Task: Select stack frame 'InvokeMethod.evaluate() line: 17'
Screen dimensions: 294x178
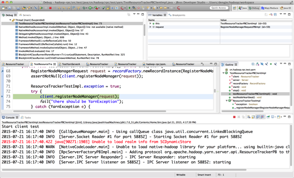Action: tap(36, 51)
